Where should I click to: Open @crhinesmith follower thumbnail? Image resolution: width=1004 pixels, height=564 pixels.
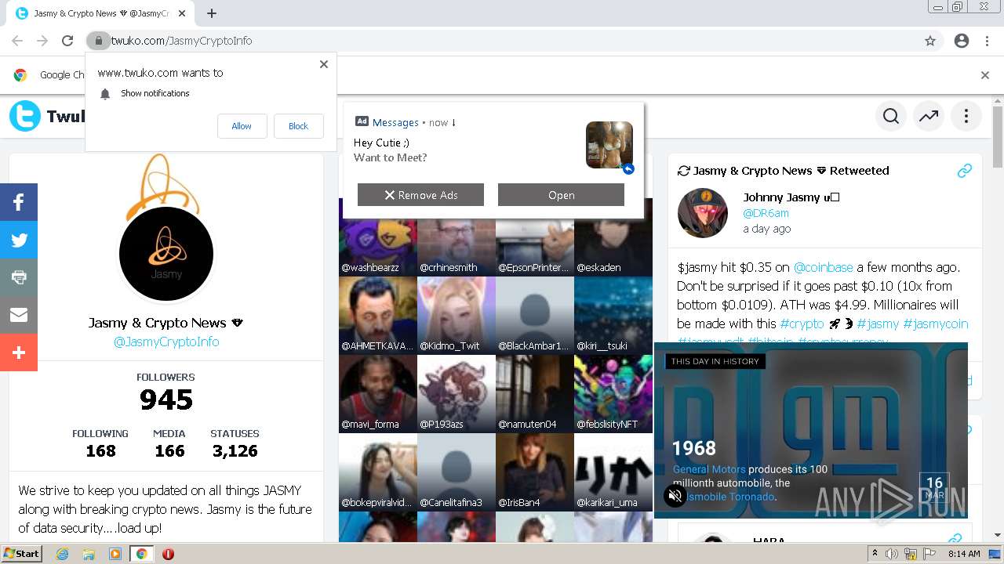tap(457, 237)
